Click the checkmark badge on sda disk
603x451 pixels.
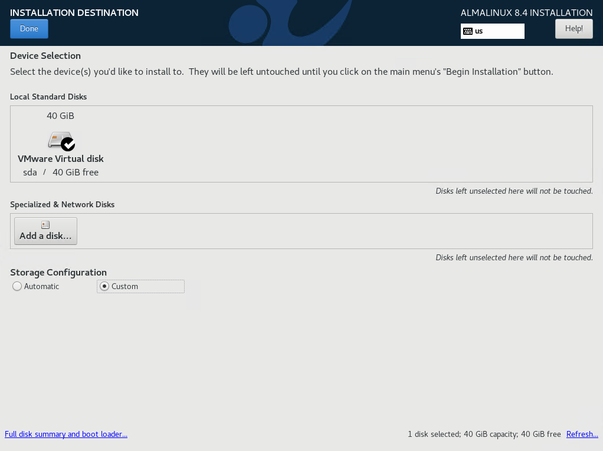(68, 144)
